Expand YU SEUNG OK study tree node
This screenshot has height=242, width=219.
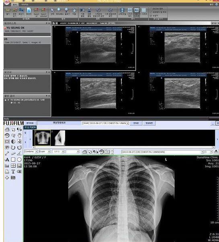pos(6,100)
